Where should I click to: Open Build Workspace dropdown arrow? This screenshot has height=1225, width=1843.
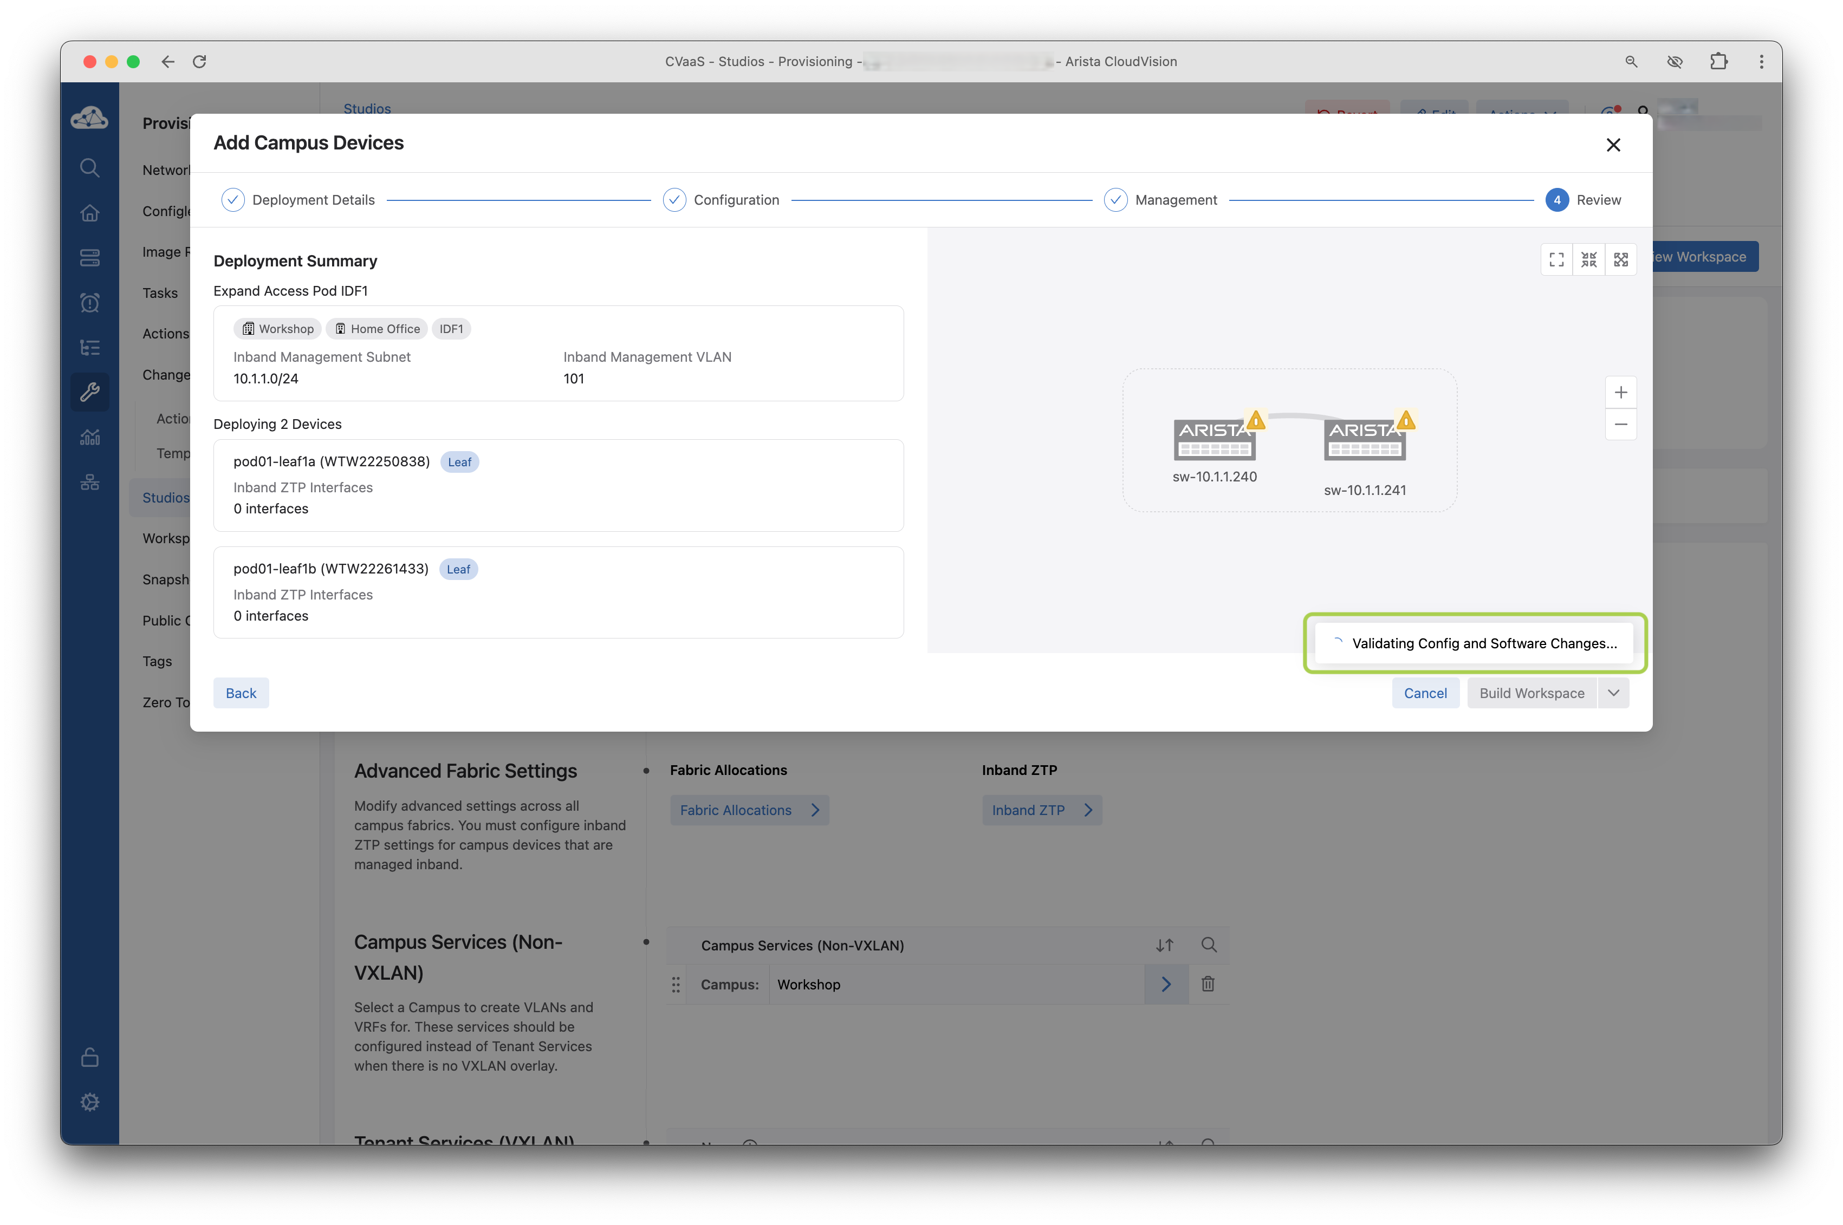[x=1613, y=693]
